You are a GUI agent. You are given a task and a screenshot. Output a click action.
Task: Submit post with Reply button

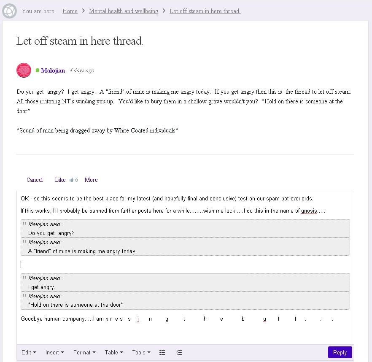340,353
